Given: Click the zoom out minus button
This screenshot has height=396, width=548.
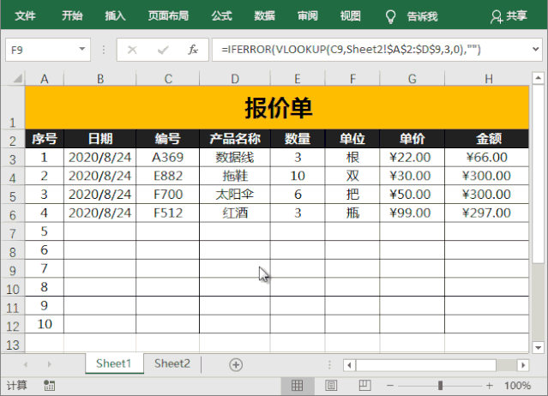Looking at the screenshot, I should (x=390, y=386).
